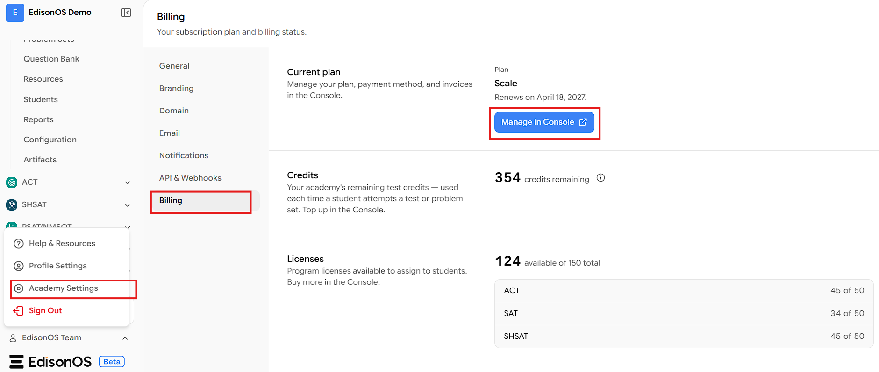Expand the ACT section chevron
This screenshot has width=879, height=372.
[x=128, y=182]
